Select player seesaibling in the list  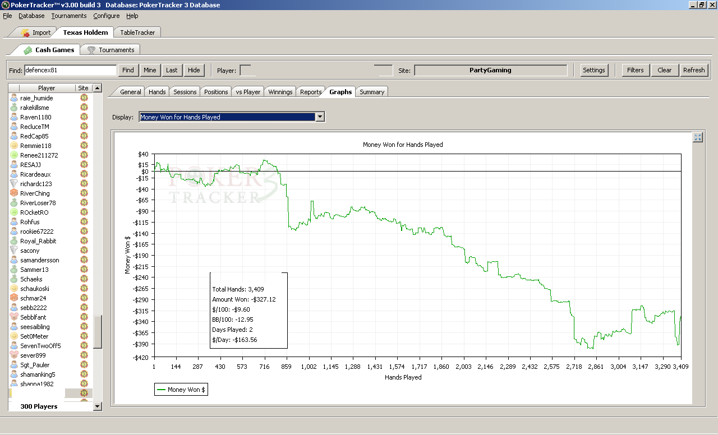[x=35, y=327]
